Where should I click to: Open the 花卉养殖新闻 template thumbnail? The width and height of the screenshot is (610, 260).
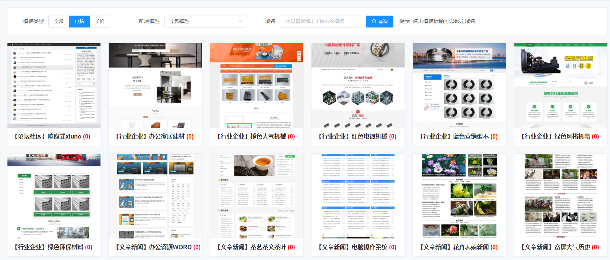point(459,196)
